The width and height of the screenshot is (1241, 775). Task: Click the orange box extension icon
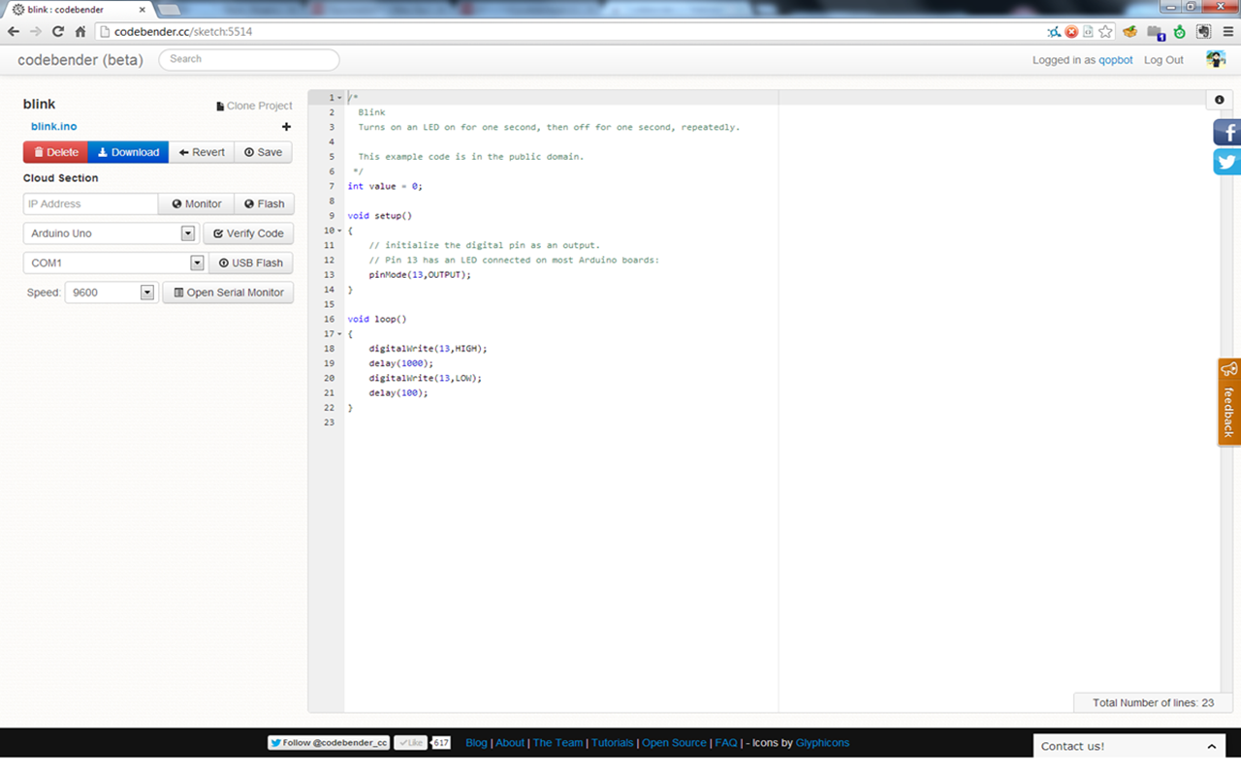1130,32
